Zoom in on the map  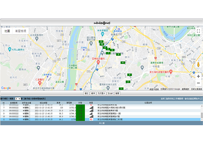coord(198,76)
